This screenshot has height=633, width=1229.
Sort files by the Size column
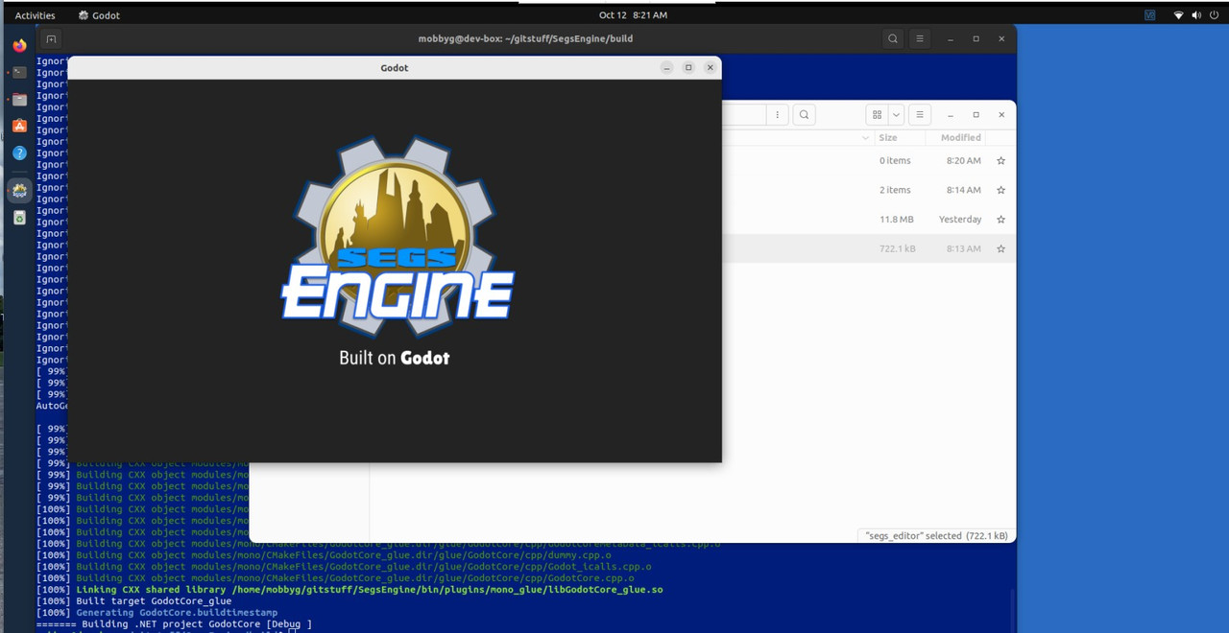[x=888, y=138]
